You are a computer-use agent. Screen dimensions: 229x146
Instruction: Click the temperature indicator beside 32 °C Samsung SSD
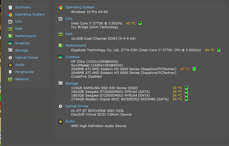(186, 88)
